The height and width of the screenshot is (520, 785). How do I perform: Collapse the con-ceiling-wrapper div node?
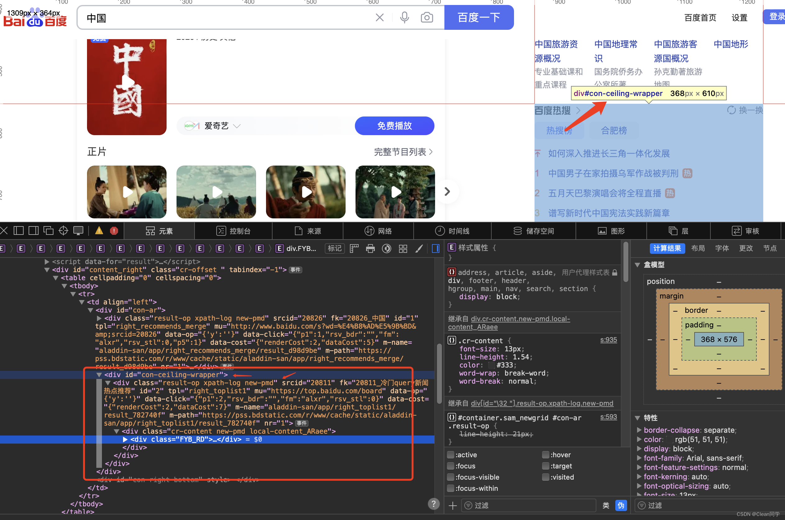(x=99, y=375)
